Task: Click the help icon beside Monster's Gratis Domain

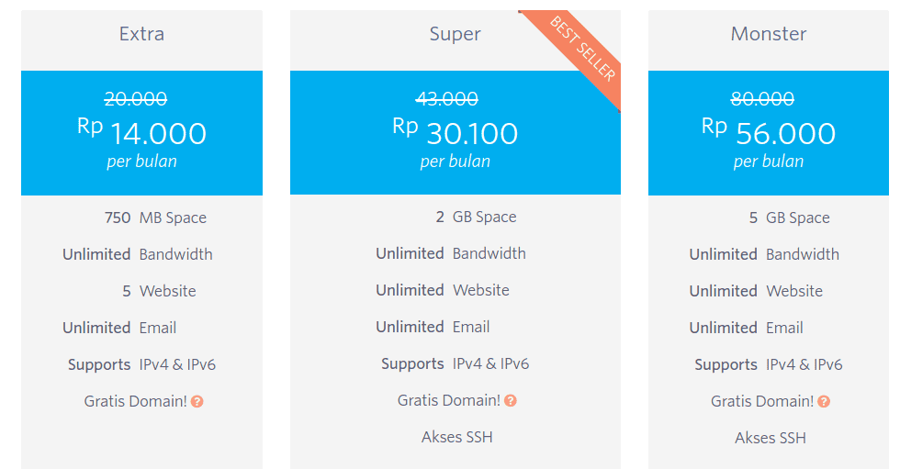Action: coord(824,402)
